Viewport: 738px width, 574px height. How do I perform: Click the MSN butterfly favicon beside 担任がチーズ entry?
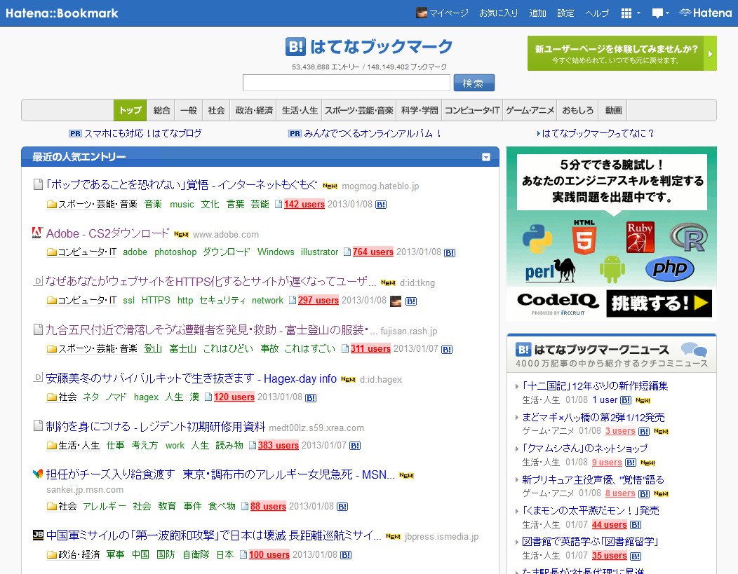click(38, 474)
